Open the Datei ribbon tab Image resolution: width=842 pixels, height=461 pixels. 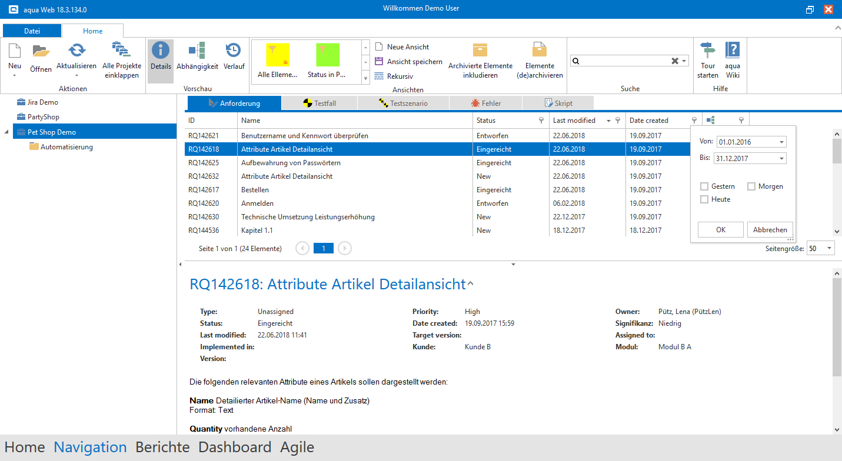point(32,31)
